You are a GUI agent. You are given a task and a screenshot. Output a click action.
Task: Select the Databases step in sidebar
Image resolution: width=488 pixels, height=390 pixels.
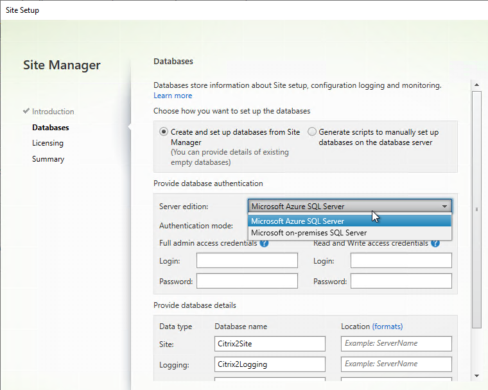[x=50, y=128]
